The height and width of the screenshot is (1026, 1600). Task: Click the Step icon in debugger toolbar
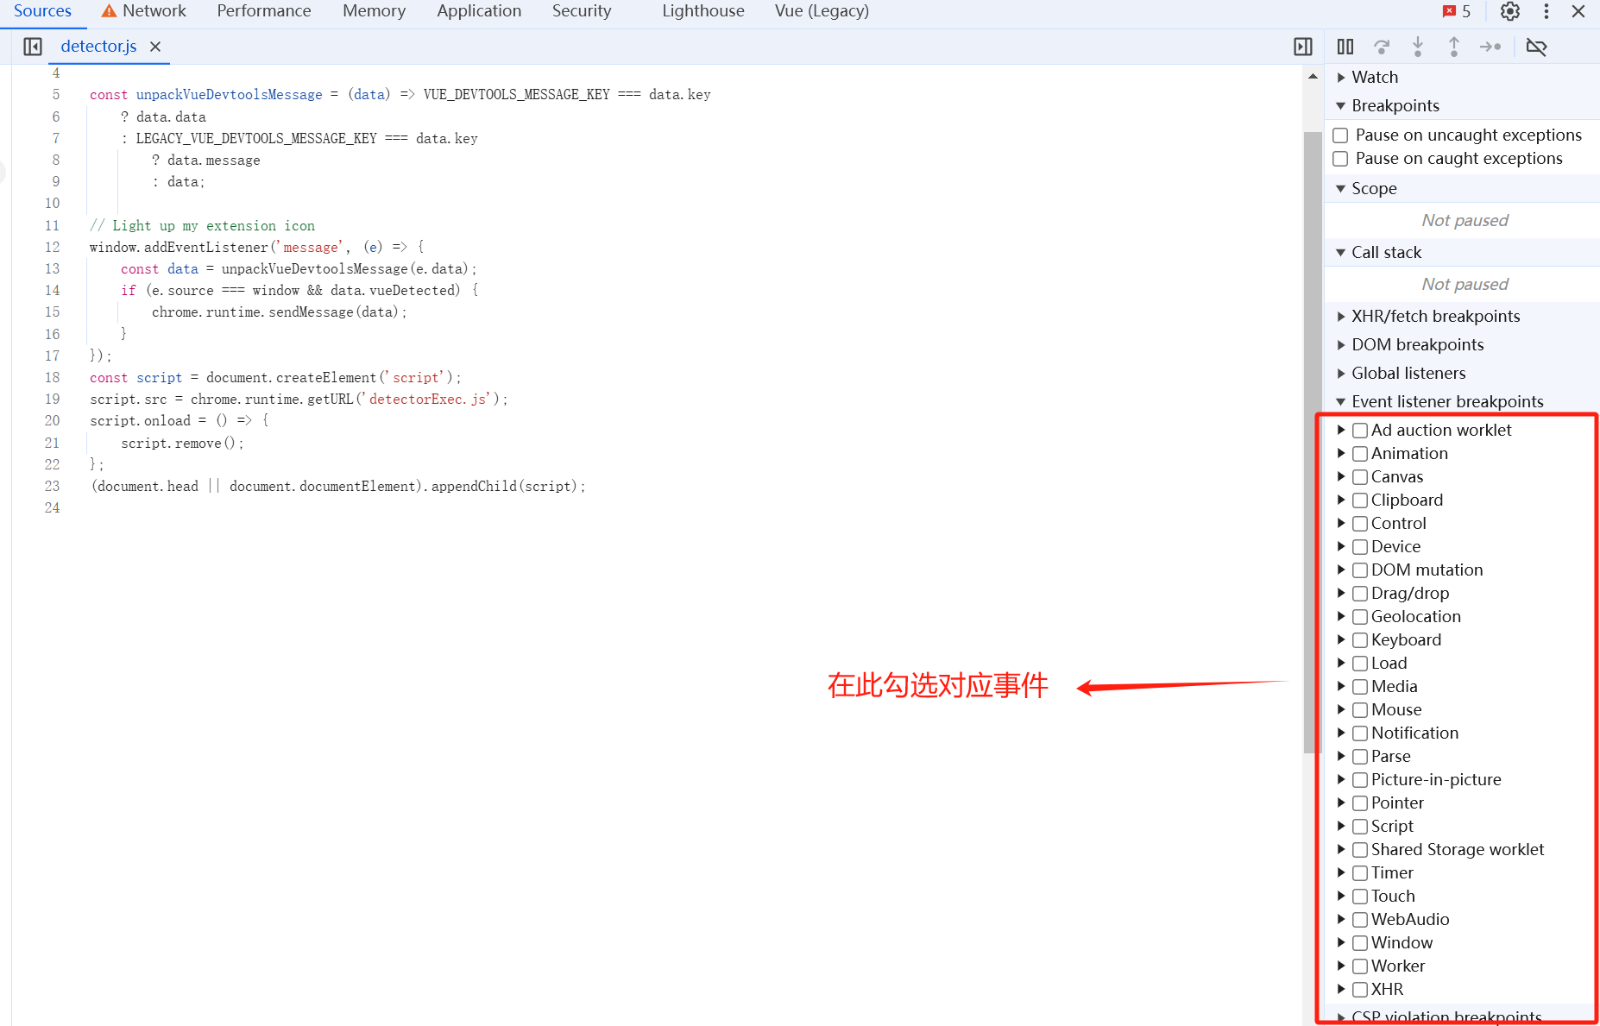1490,47
